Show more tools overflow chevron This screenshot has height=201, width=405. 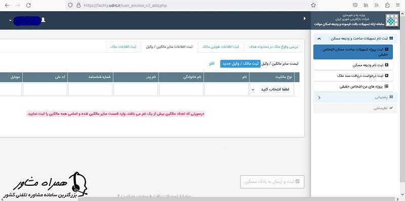(376, 5)
